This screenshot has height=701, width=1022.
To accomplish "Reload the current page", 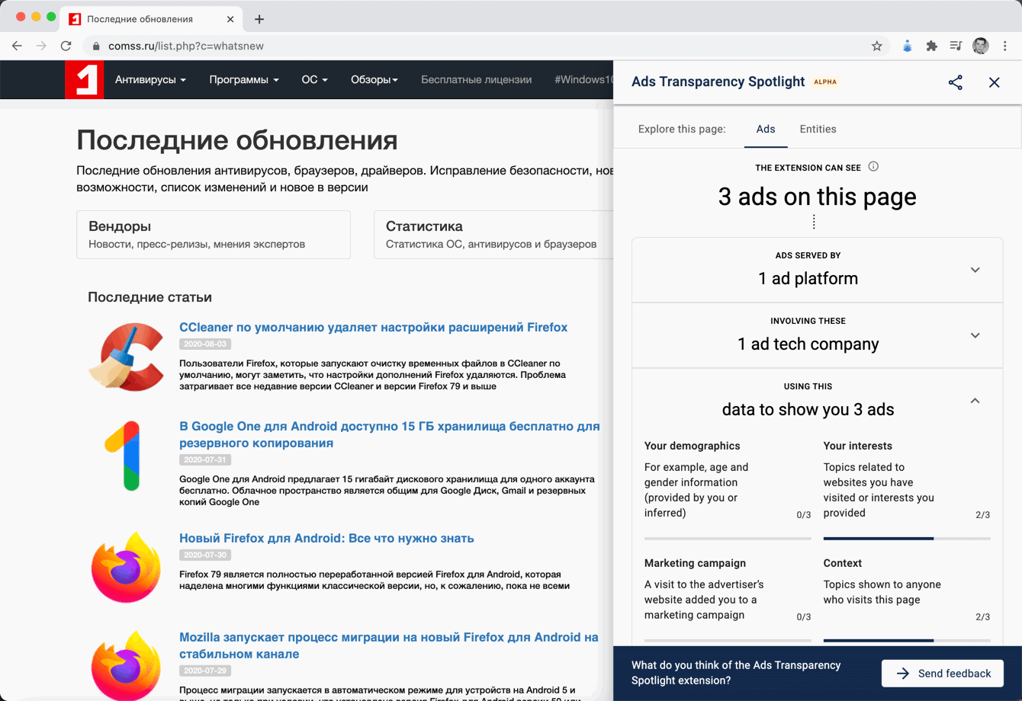I will pyautogui.click(x=66, y=46).
